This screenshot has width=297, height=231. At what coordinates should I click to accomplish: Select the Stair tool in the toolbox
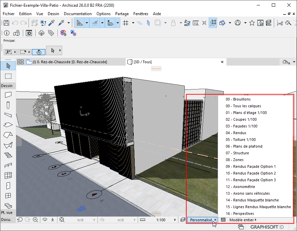[8, 155]
